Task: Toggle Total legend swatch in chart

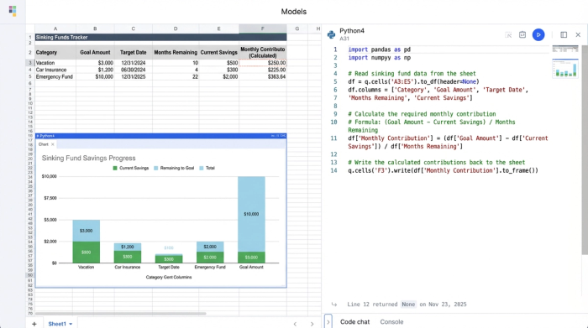Action: (202, 168)
